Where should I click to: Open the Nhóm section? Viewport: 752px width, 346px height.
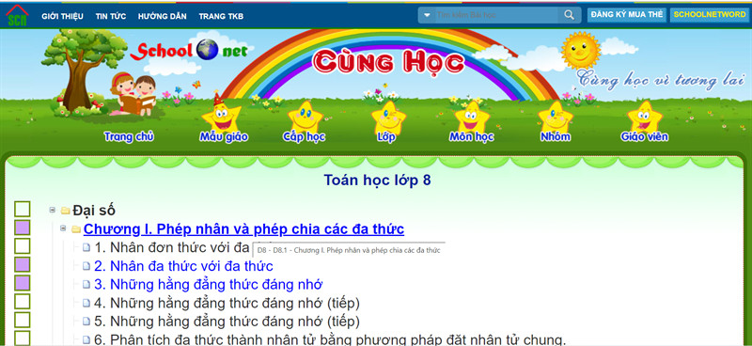click(x=556, y=137)
